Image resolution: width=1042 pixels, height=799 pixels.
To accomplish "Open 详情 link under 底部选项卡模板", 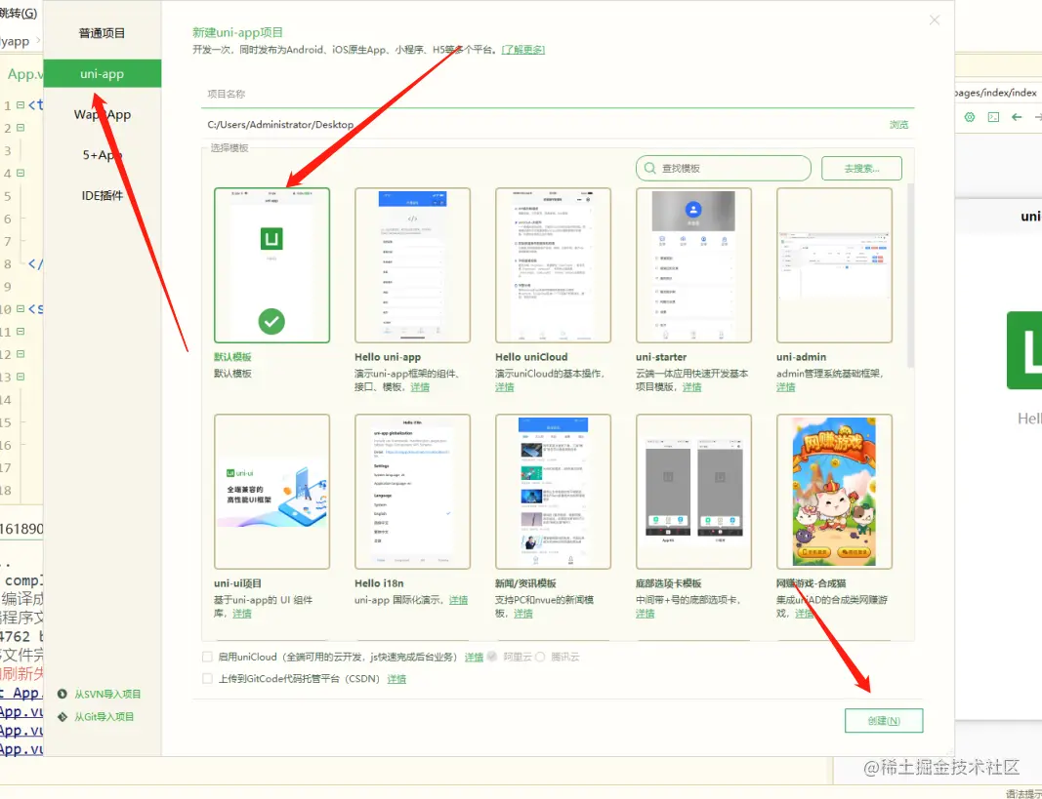I will tap(645, 614).
